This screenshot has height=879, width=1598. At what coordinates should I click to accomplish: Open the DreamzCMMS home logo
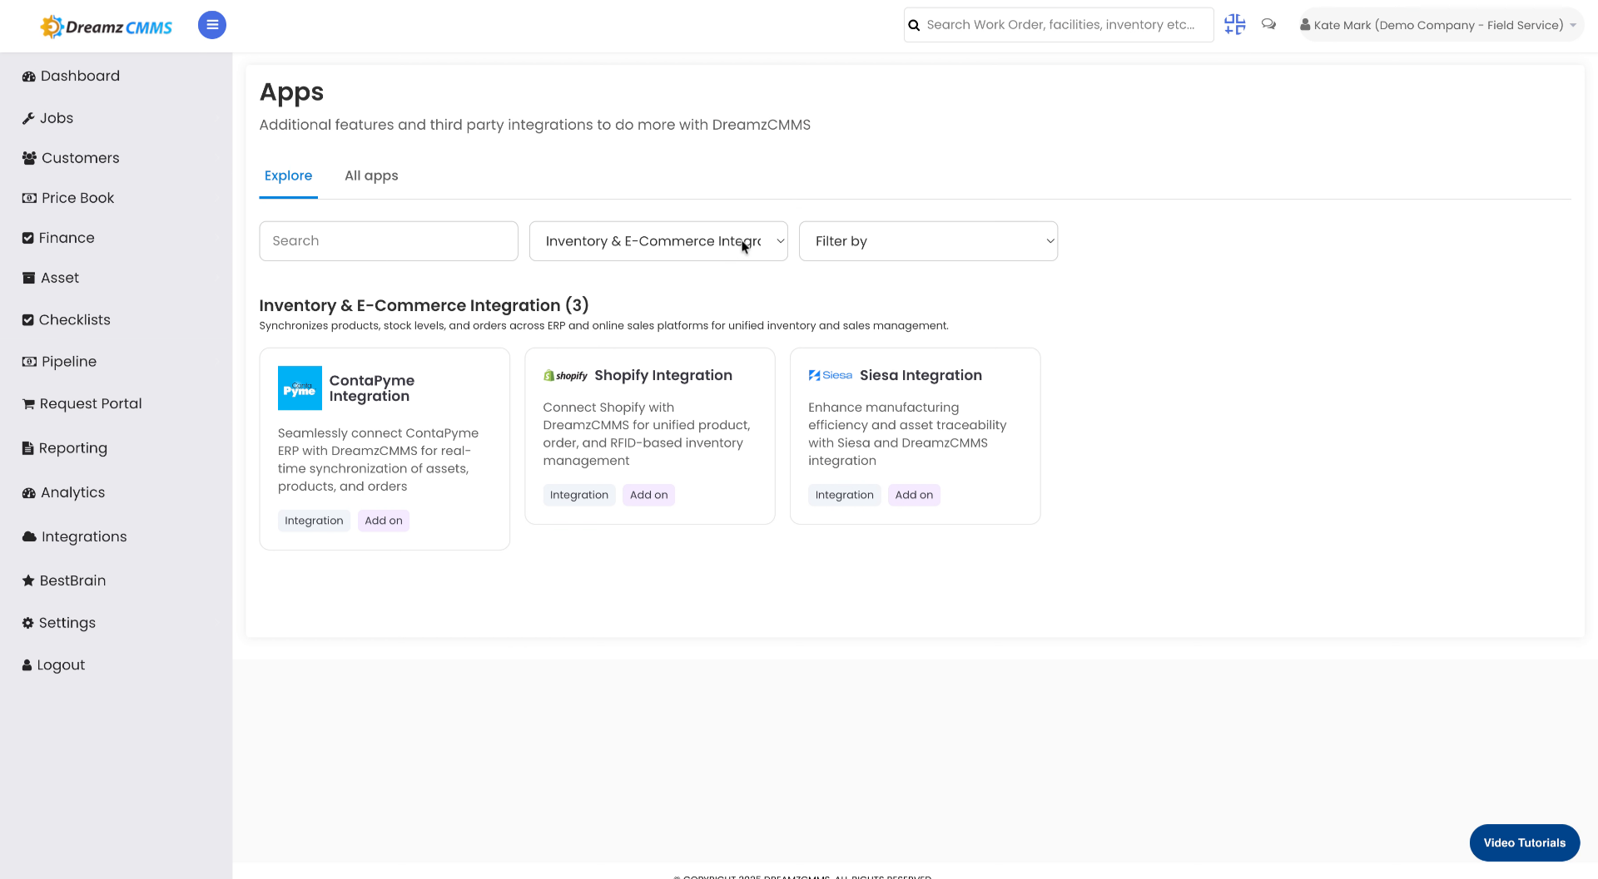(106, 25)
